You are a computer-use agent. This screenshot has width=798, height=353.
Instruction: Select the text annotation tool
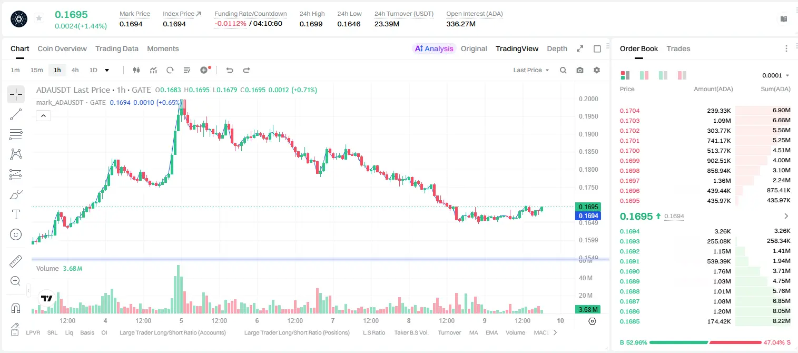pyautogui.click(x=16, y=214)
